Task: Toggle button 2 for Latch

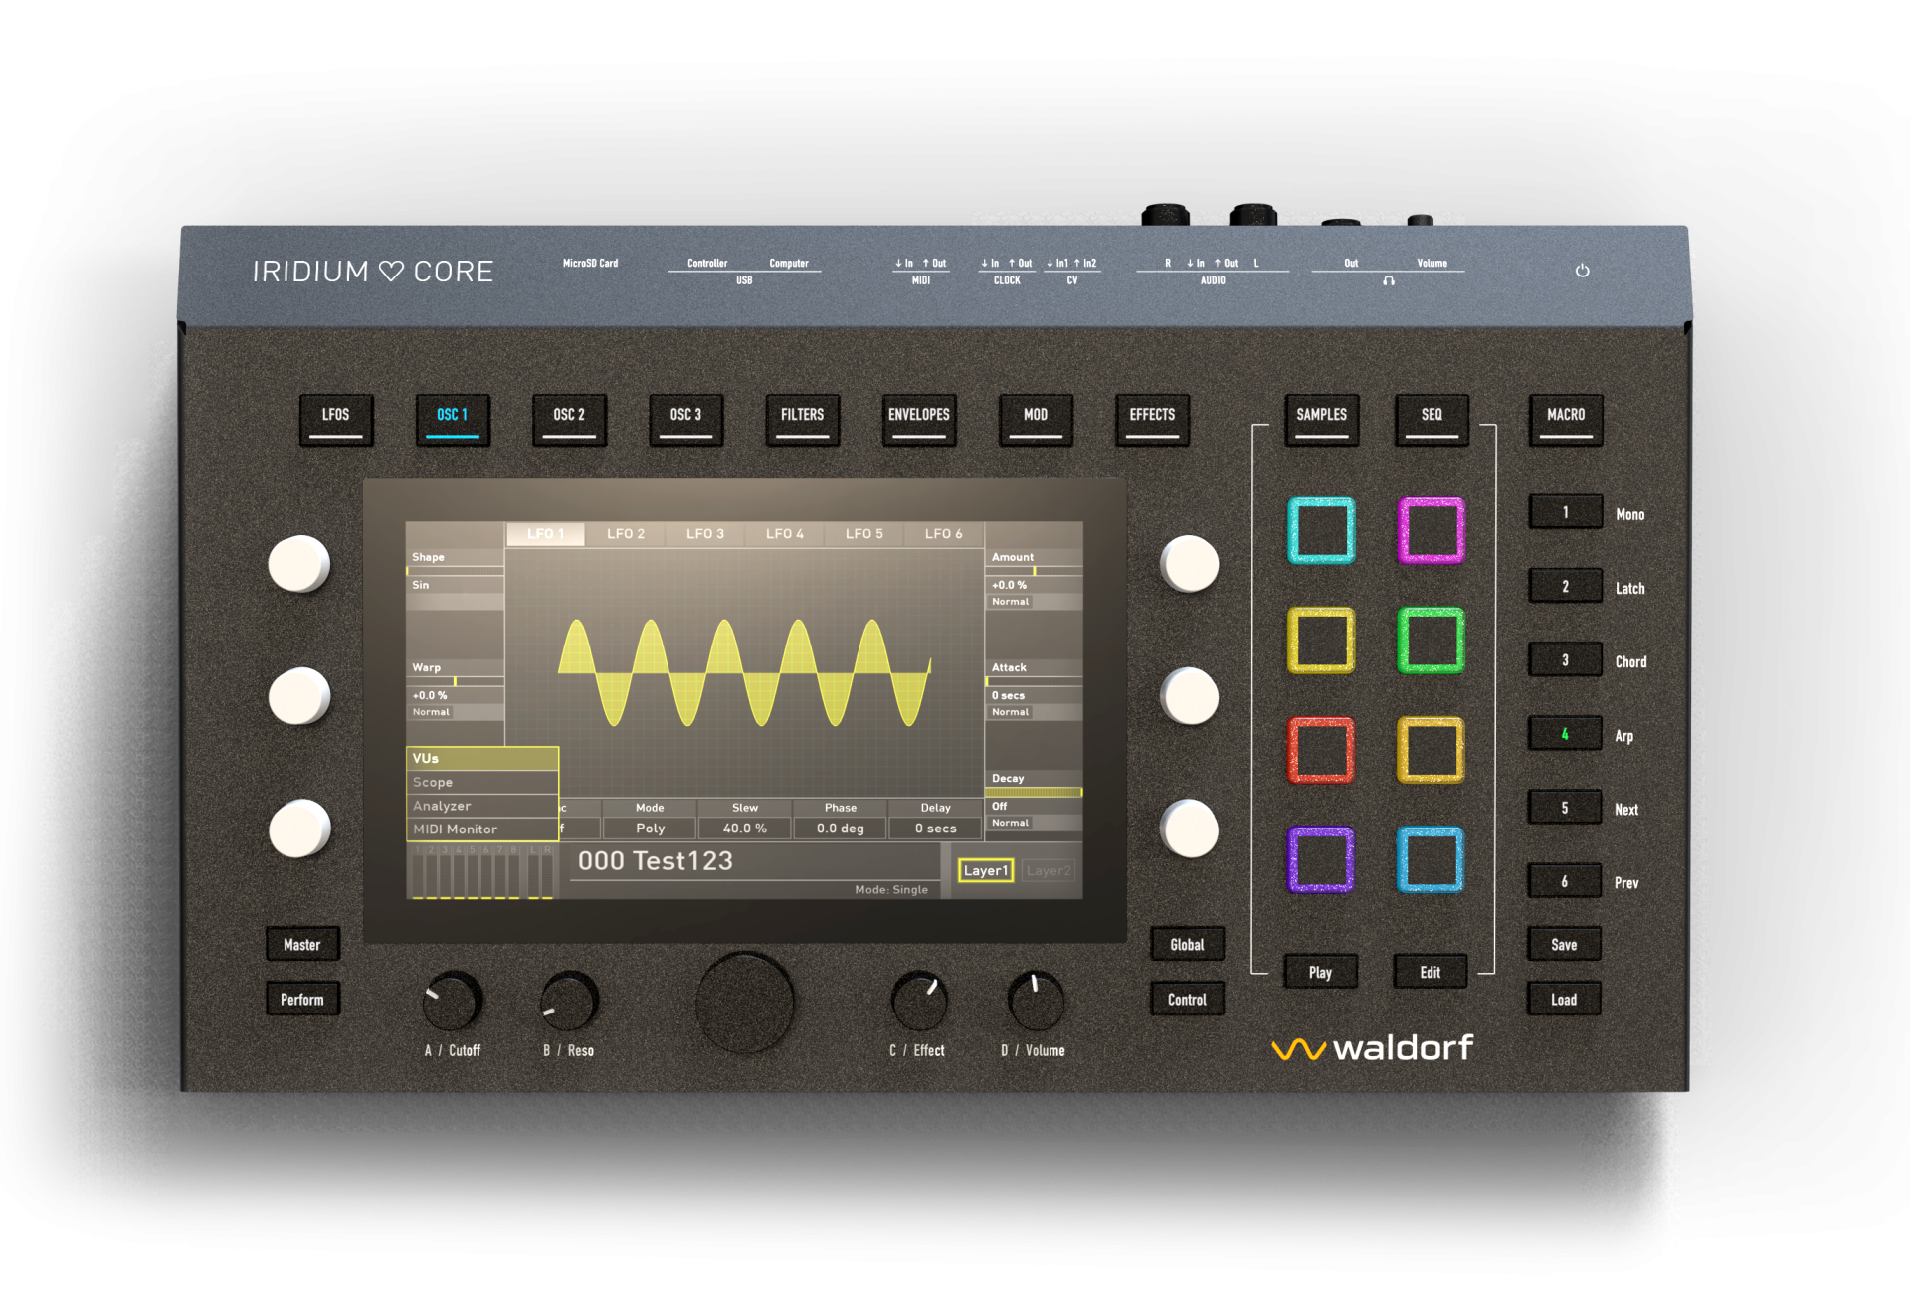Action: point(1565,587)
